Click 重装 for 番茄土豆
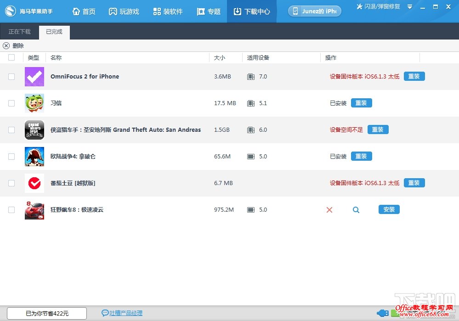The width and height of the screenshot is (459, 321). tap(414, 183)
